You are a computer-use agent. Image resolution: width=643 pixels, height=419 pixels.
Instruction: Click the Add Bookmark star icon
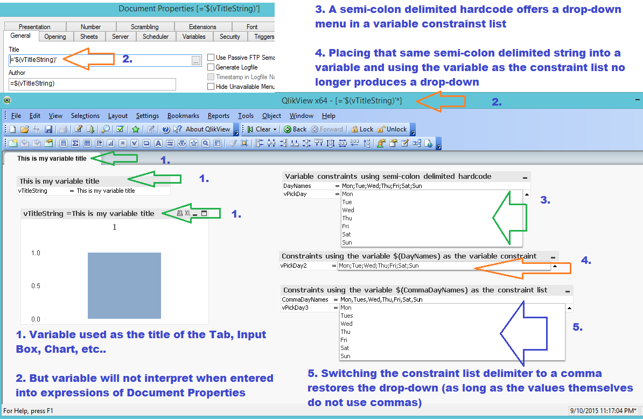pyautogui.click(x=136, y=130)
